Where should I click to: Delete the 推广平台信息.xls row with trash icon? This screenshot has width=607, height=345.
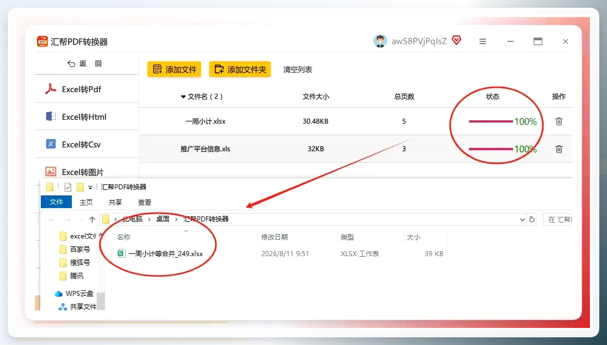click(558, 149)
